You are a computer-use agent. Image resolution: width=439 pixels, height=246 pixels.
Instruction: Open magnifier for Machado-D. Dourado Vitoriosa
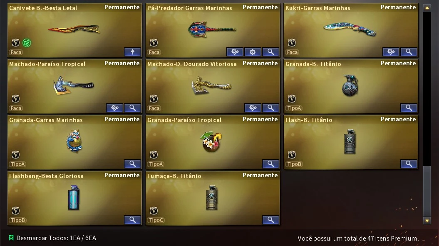[270, 108]
